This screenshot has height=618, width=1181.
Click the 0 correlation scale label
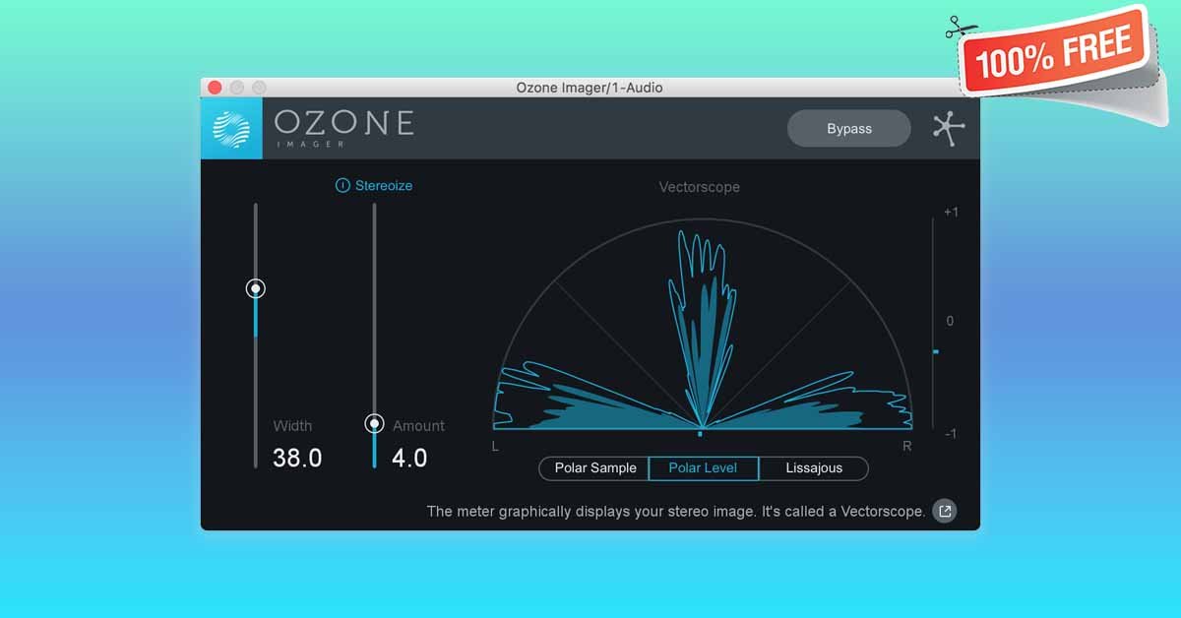click(x=951, y=322)
